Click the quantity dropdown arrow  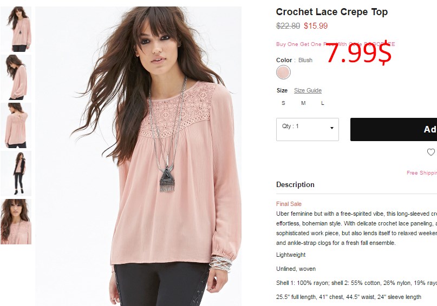click(331, 128)
